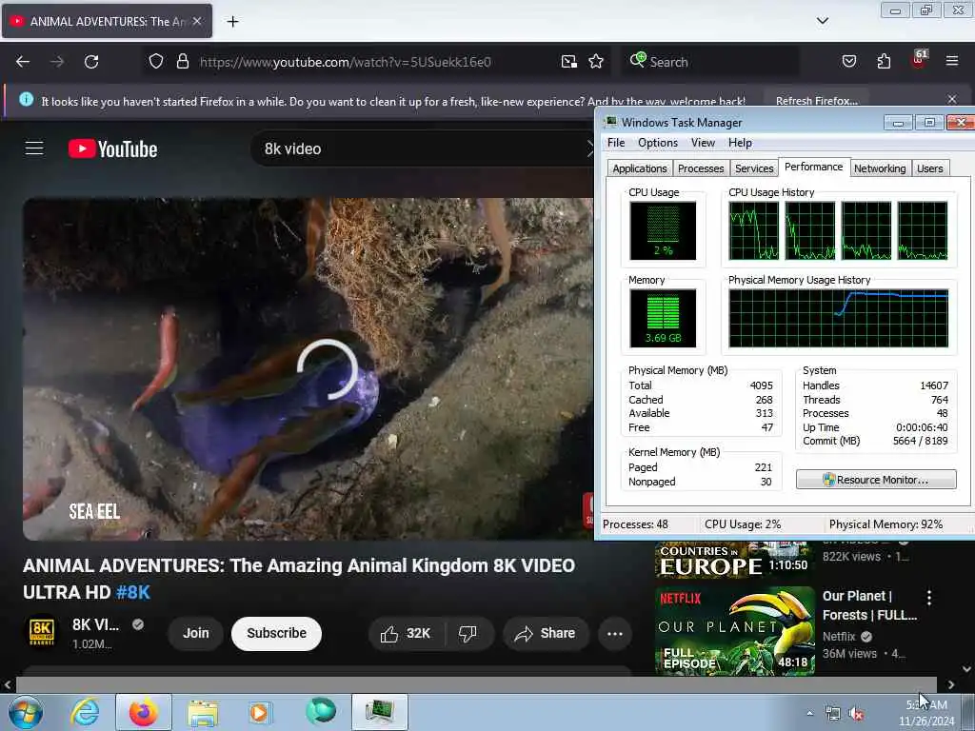Click the uBlock extension icon with badge 61
The width and height of the screenshot is (975, 731).
[x=919, y=60]
